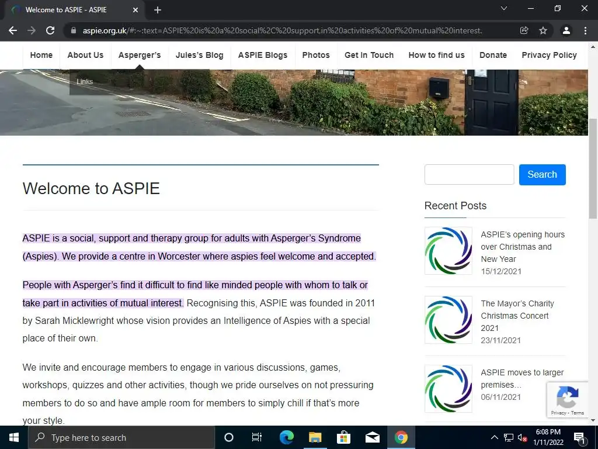
Task: Click the page vertical scrollbar thumb
Action: coord(593,168)
